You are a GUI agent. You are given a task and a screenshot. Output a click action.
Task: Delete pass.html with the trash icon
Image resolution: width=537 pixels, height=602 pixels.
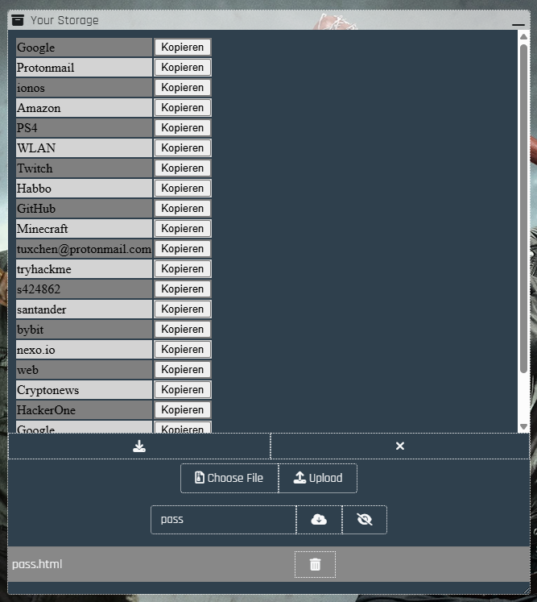(315, 564)
